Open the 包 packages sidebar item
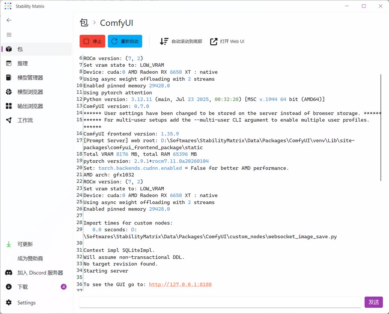 37,49
